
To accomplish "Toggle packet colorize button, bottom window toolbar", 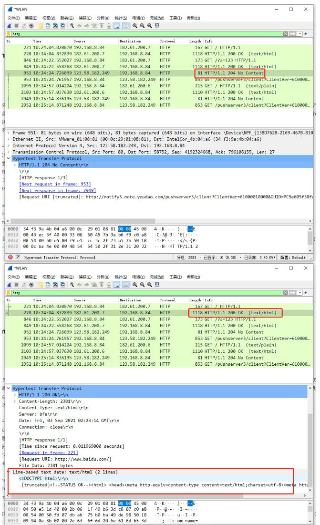I will click(126, 285).
